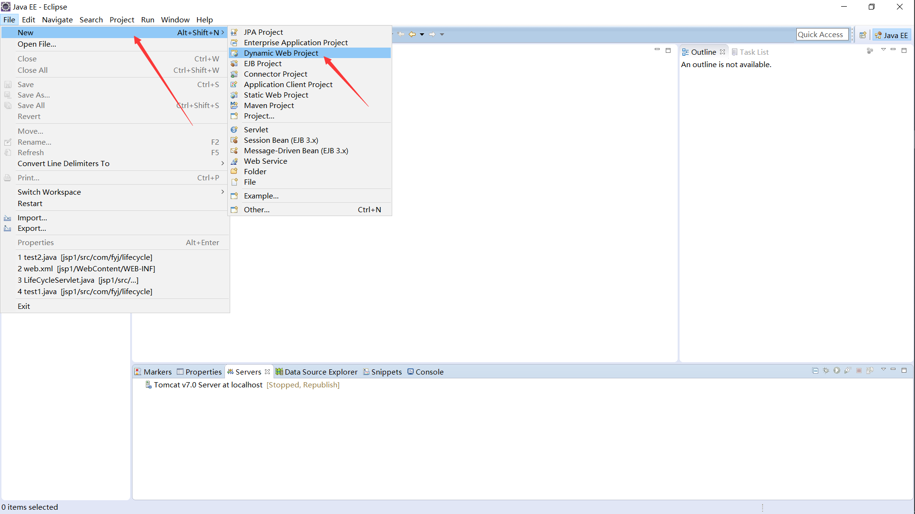
Task: Click Open Perspective icon beside Java EE
Action: click(863, 35)
